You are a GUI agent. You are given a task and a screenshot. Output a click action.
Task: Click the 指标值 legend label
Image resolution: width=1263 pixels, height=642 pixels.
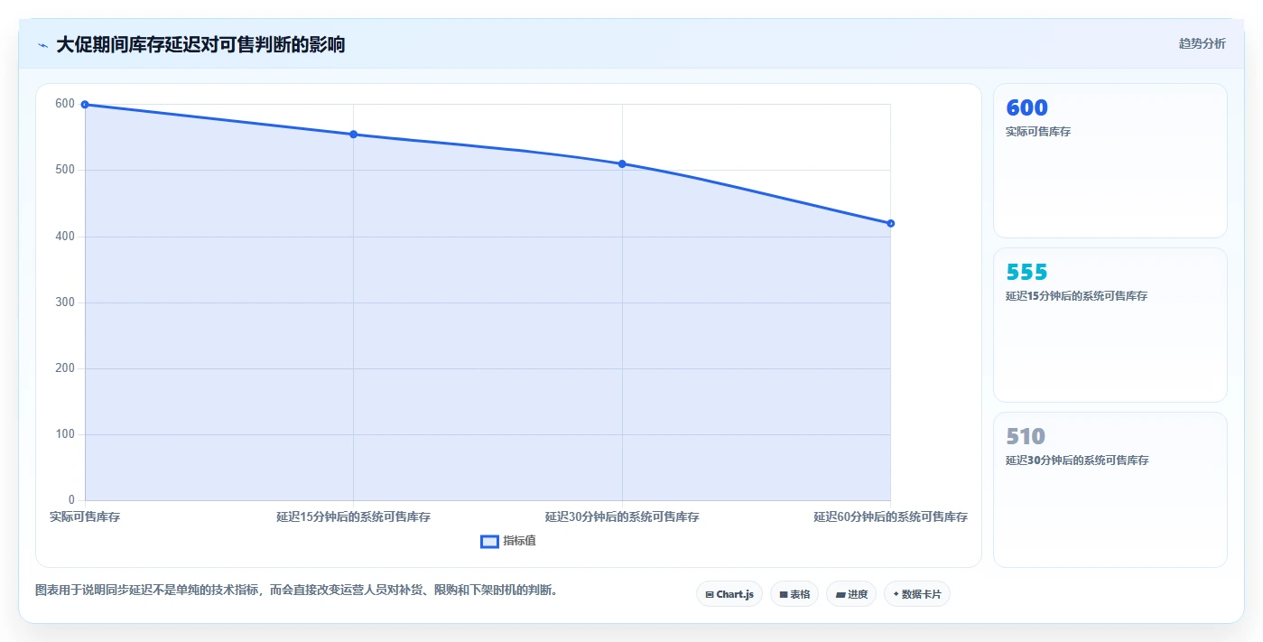(x=519, y=541)
